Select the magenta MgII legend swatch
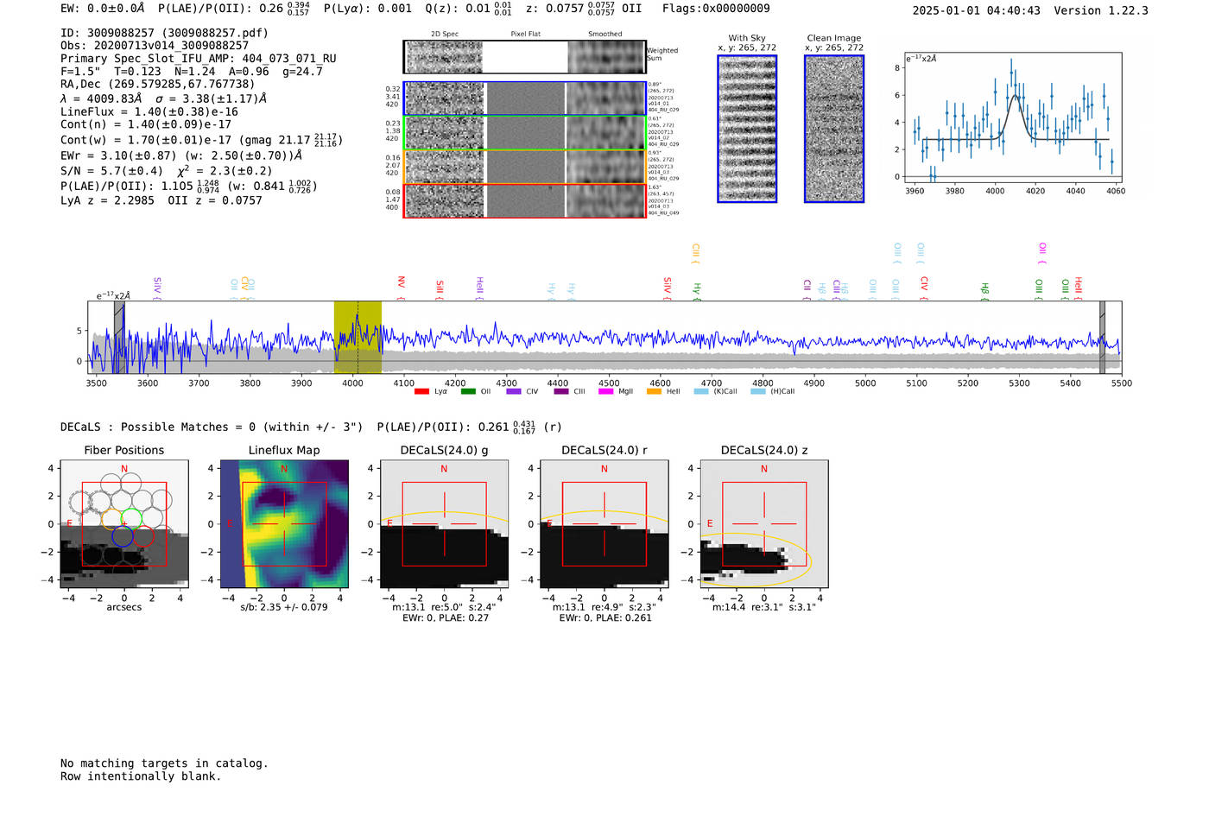The width and height of the screenshot is (1209, 823). pyautogui.click(x=606, y=392)
